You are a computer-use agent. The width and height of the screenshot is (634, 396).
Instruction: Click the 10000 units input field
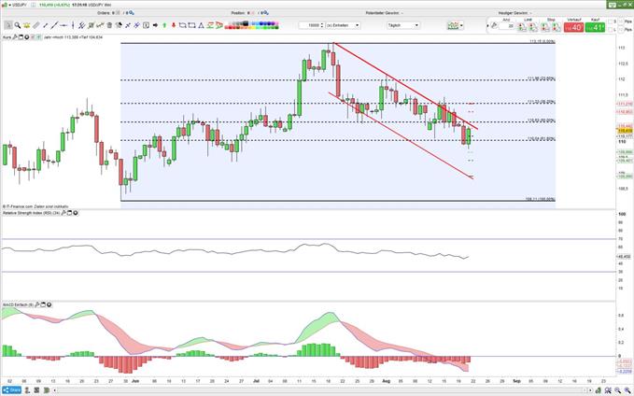point(309,25)
